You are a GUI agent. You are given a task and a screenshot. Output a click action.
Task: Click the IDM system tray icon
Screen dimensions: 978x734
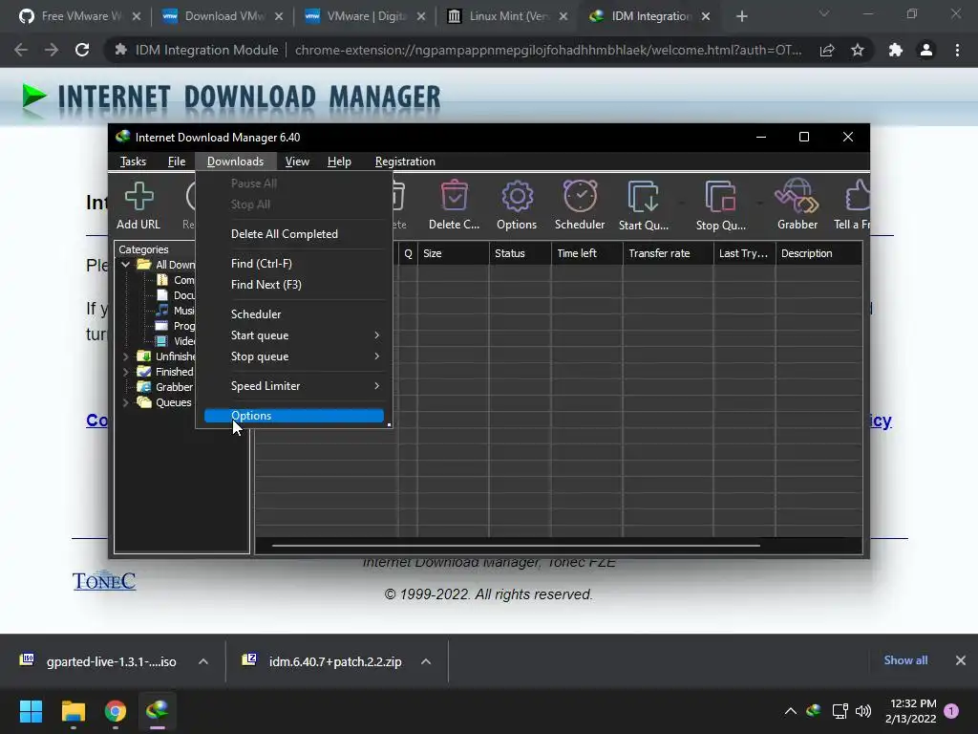coord(814,711)
